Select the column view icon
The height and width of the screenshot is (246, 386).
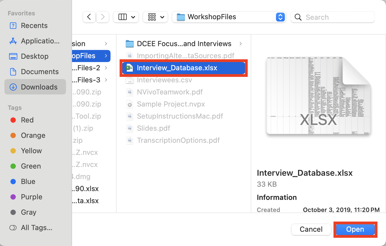click(x=123, y=17)
